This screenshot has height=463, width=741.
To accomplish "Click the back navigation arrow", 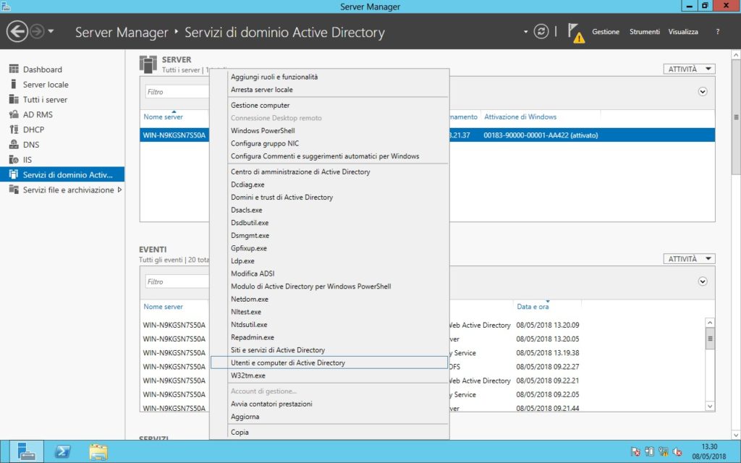I will pos(17,32).
